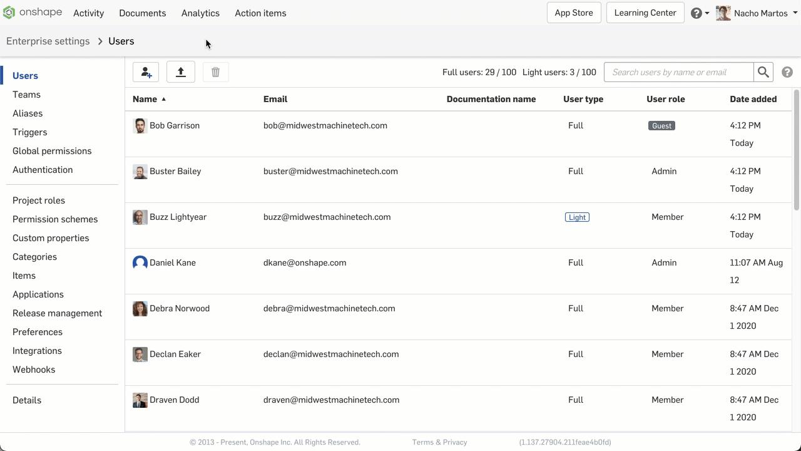Open the Learning Center
The image size is (801, 451).
645,13
